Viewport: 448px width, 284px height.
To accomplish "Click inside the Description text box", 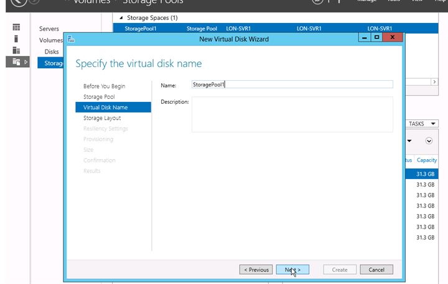I will tap(292, 114).
